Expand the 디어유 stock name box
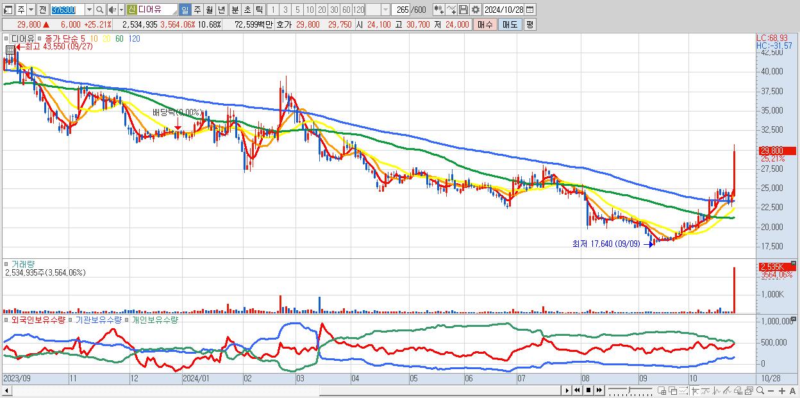This screenshot has height=398, width=800. (152, 10)
